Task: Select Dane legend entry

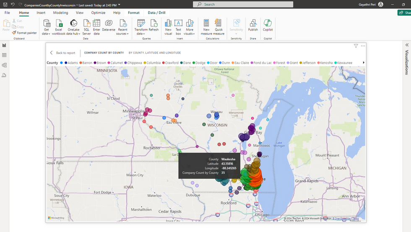Action: (185, 63)
